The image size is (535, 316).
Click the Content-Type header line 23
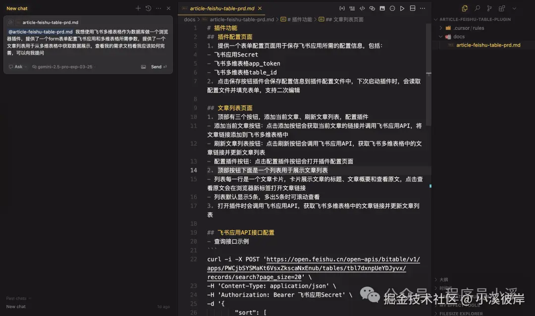(271, 286)
